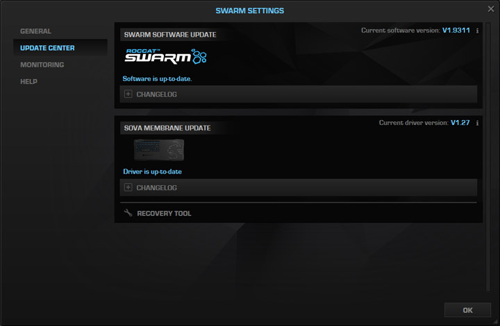Open the Recovery Tool
The height and width of the screenshot is (326, 500).
[x=164, y=214]
